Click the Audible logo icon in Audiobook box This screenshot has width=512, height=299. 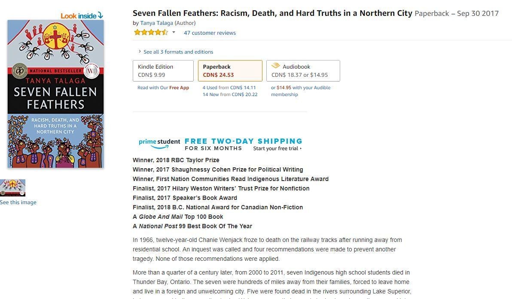pos(276,66)
